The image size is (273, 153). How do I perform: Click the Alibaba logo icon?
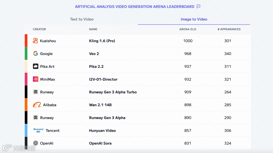pos(37,105)
